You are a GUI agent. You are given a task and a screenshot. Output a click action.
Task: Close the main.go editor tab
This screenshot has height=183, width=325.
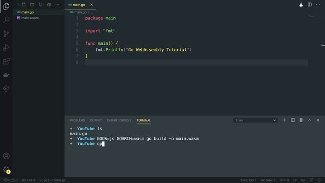91,5
